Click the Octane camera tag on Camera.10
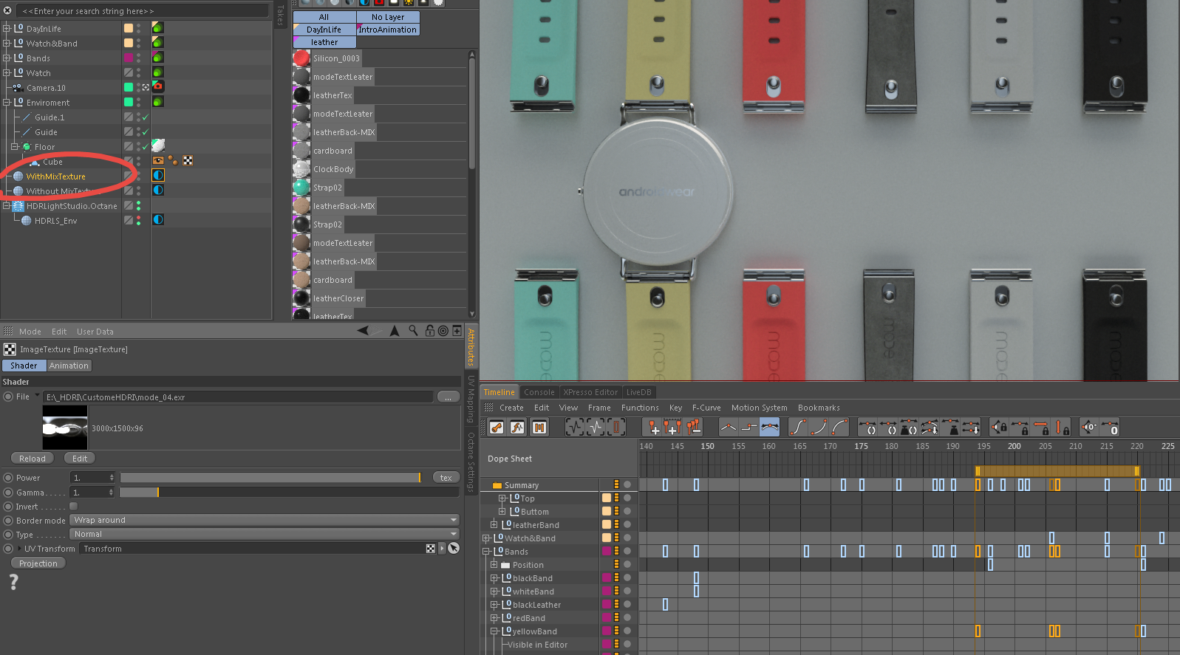 tap(158, 87)
